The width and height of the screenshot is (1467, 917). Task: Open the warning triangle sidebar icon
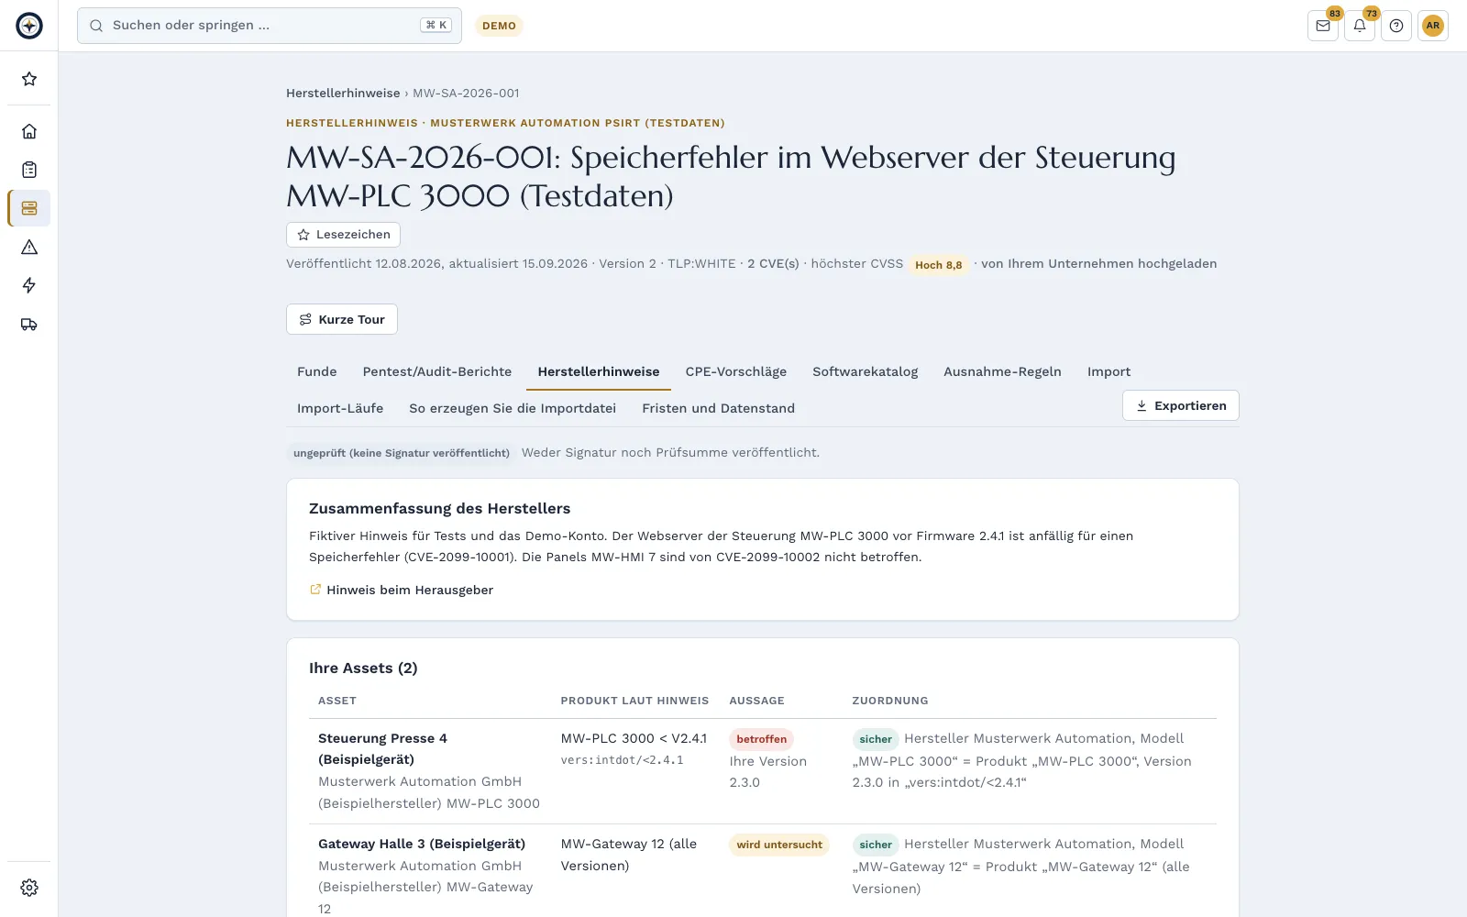pos(29,247)
